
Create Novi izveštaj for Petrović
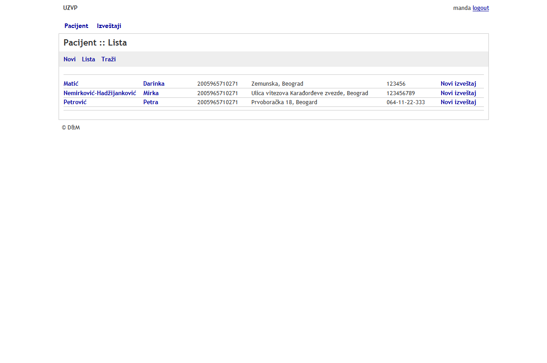click(x=458, y=102)
